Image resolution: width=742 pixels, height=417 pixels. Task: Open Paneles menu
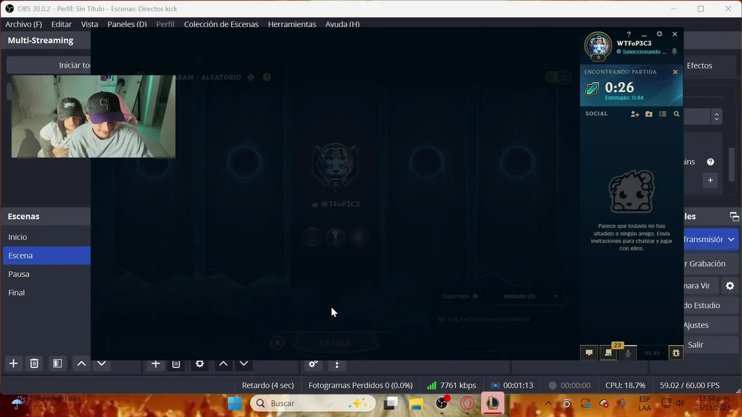[127, 24]
